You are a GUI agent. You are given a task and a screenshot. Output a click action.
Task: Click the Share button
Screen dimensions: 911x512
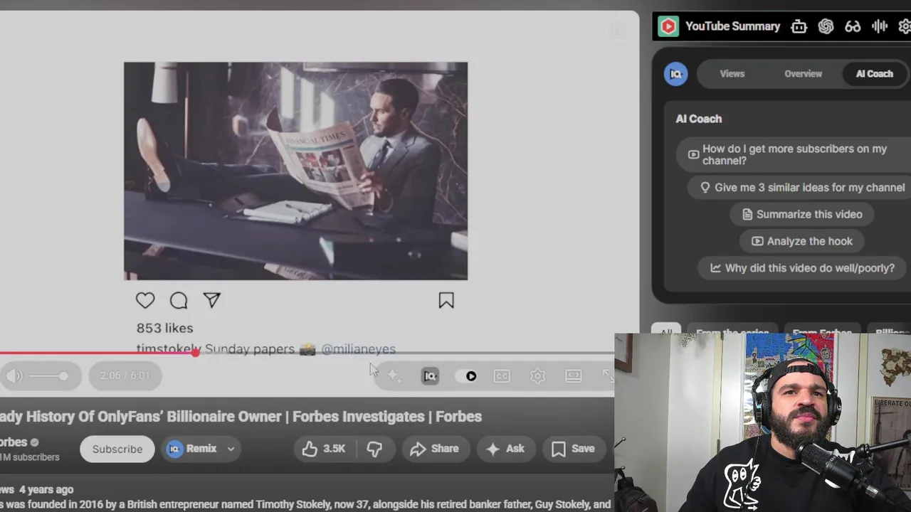tap(434, 449)
